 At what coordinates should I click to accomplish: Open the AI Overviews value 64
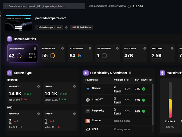point(72,55)
